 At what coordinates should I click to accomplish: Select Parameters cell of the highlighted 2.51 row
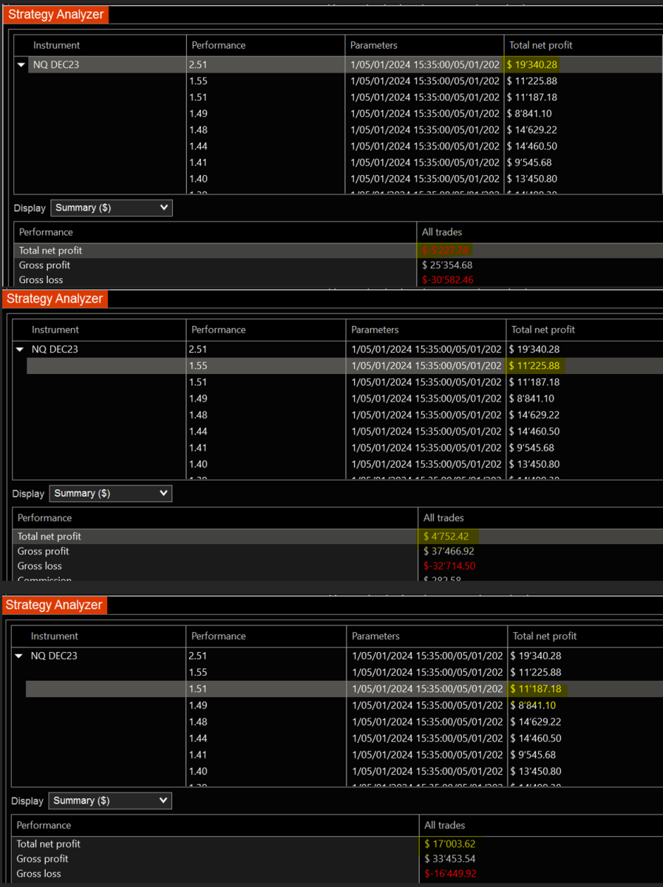click(424, 65)
